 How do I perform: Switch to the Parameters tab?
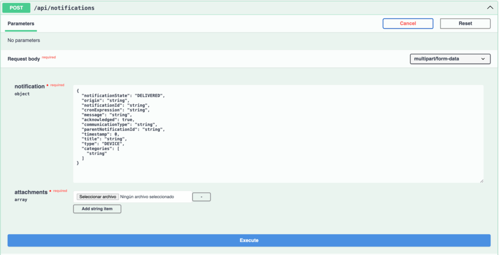[x=21, y=23]
